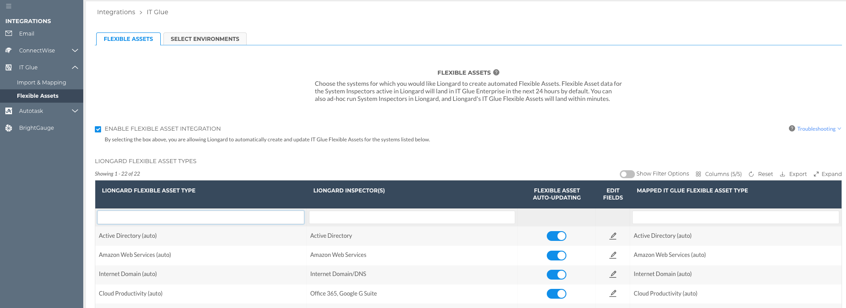Image resolution: width=846 pixels, height=308 pixels.
Task: Toggle auto-updating for Internet Domain
Action: click(556, 274)
